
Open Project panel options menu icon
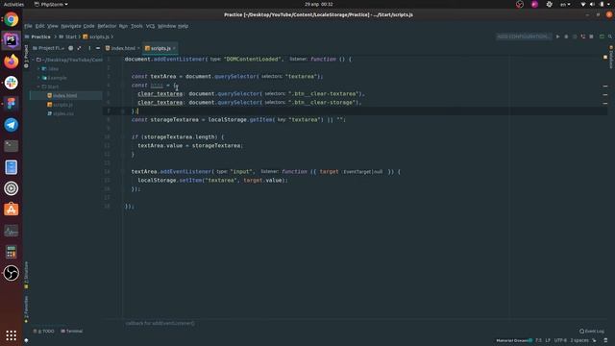[89, 48]
